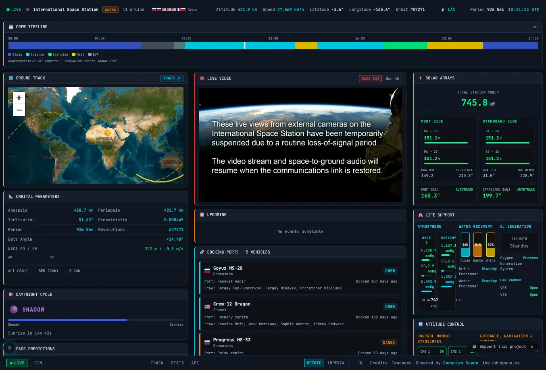Switch to LIVE mode in bottom bar

click(17, 363)
